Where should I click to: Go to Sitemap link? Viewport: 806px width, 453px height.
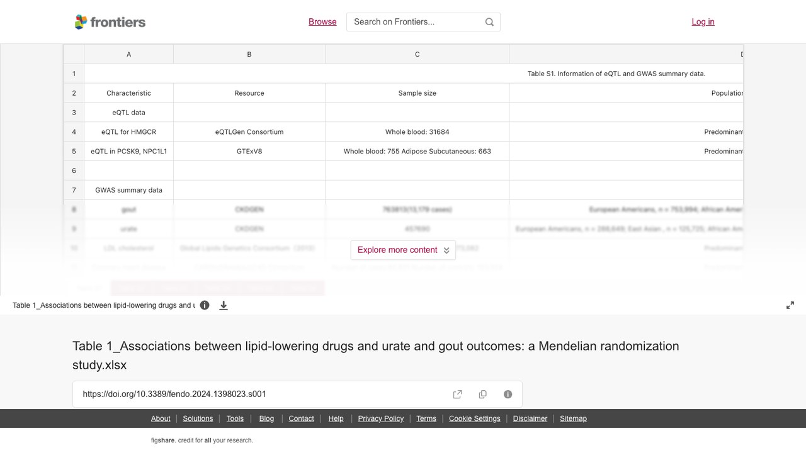[x=573, y=418]
